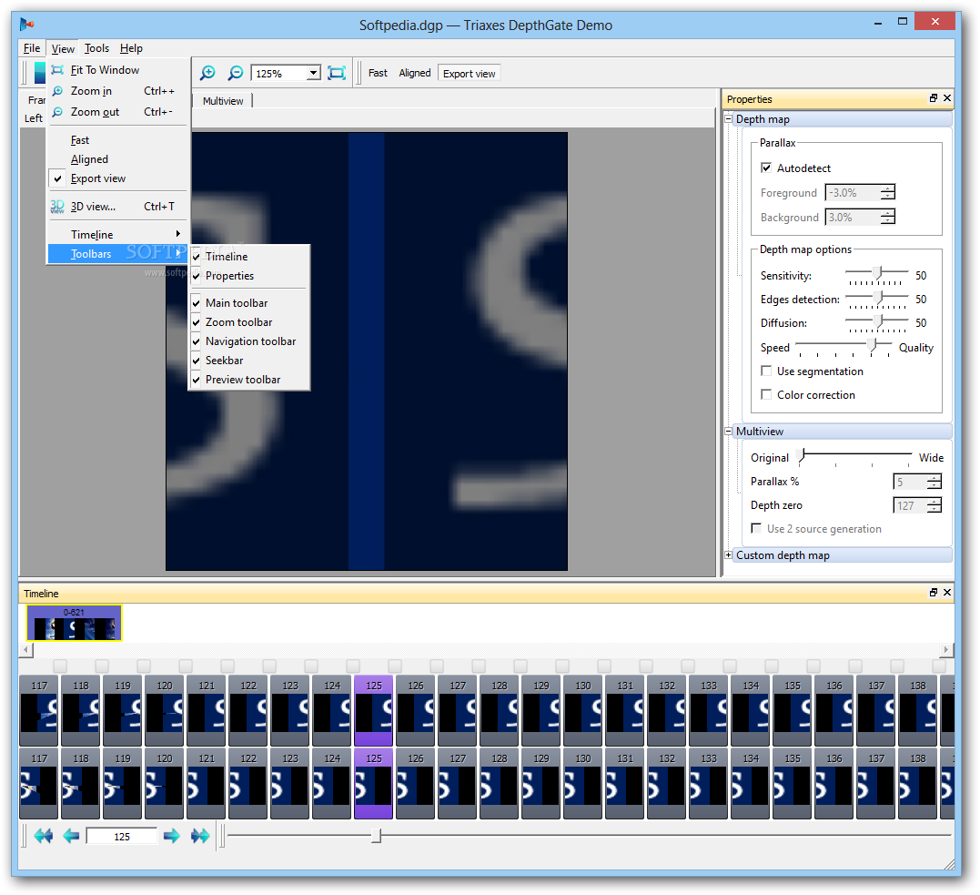This screenshot has width=980, height=895.
Task: Click Fast button in preview toolbar
Action: click(378, 73)
